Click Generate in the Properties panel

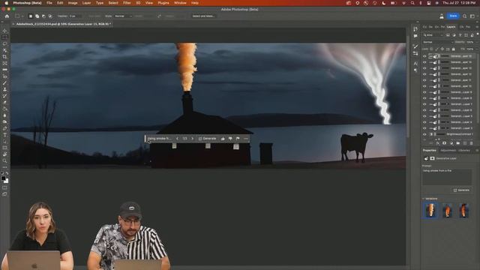point(461,190)
